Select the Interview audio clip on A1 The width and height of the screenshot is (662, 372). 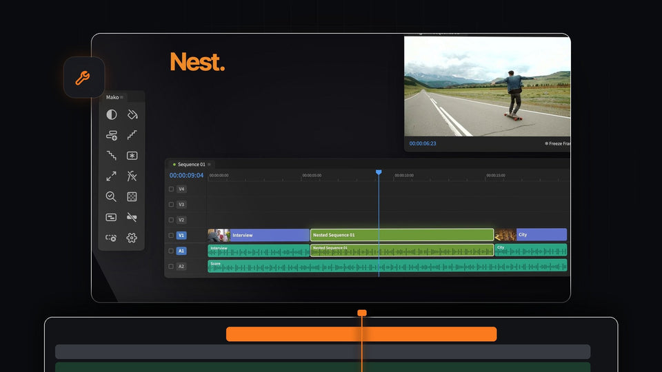pyautogui.click(x=259, y=251)
